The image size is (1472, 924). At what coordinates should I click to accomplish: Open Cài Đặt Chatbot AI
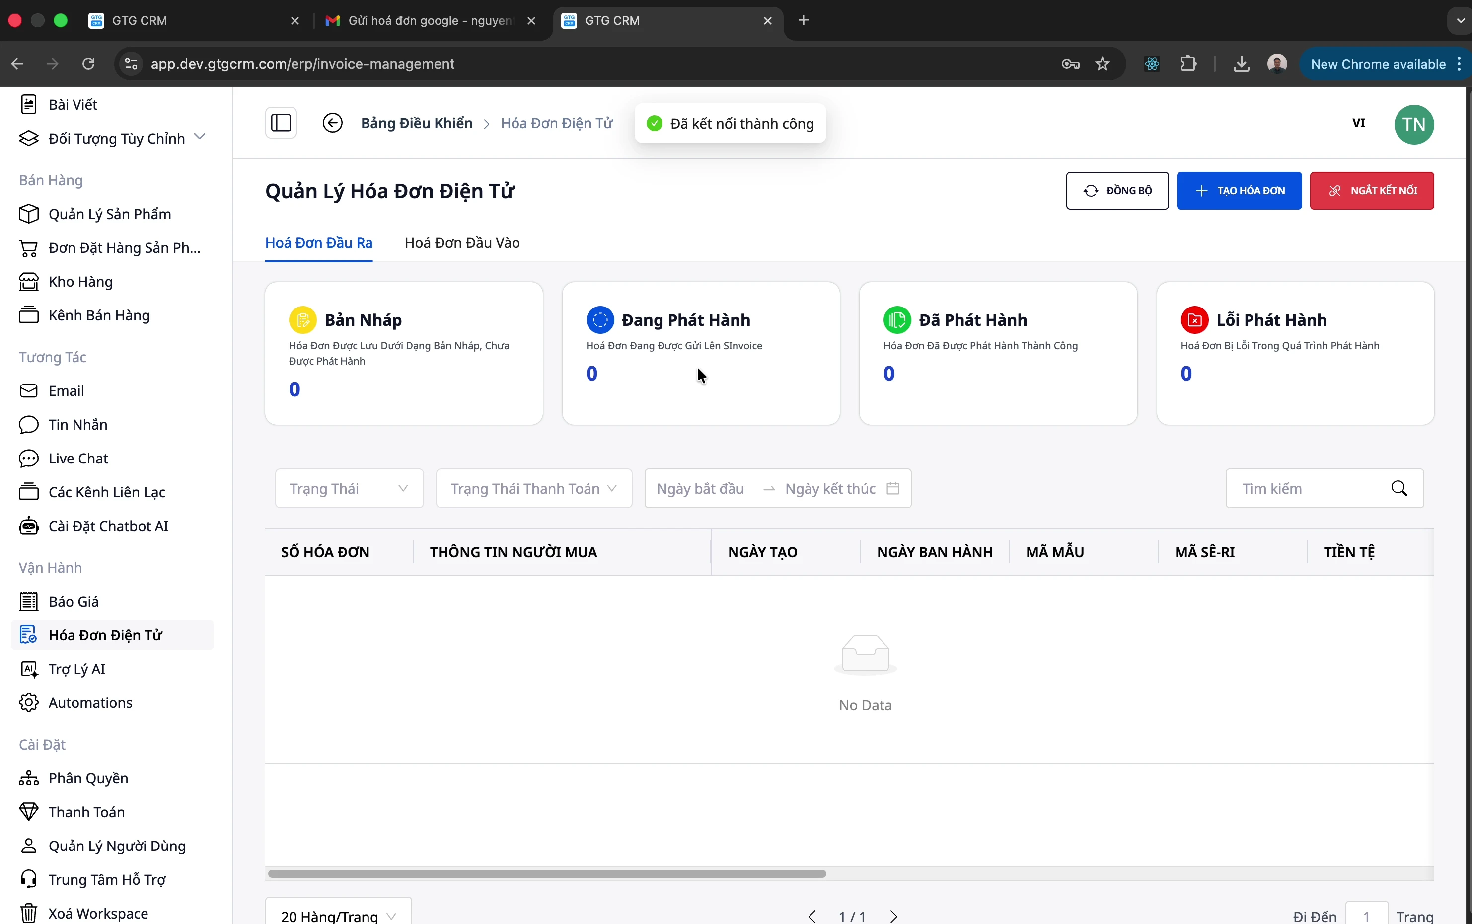[108, 526]
